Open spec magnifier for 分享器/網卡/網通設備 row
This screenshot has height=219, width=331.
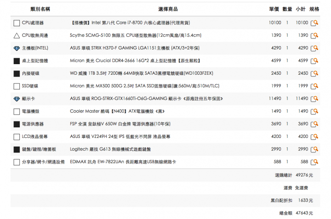point(314,162)
